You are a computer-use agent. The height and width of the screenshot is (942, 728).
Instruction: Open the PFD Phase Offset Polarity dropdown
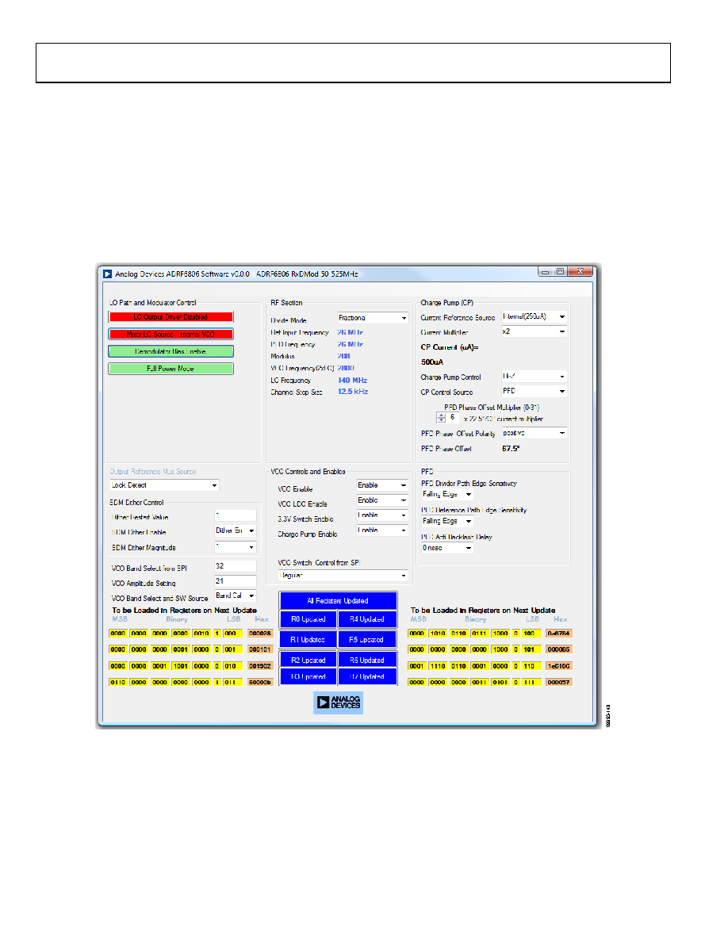coord(534,433)
